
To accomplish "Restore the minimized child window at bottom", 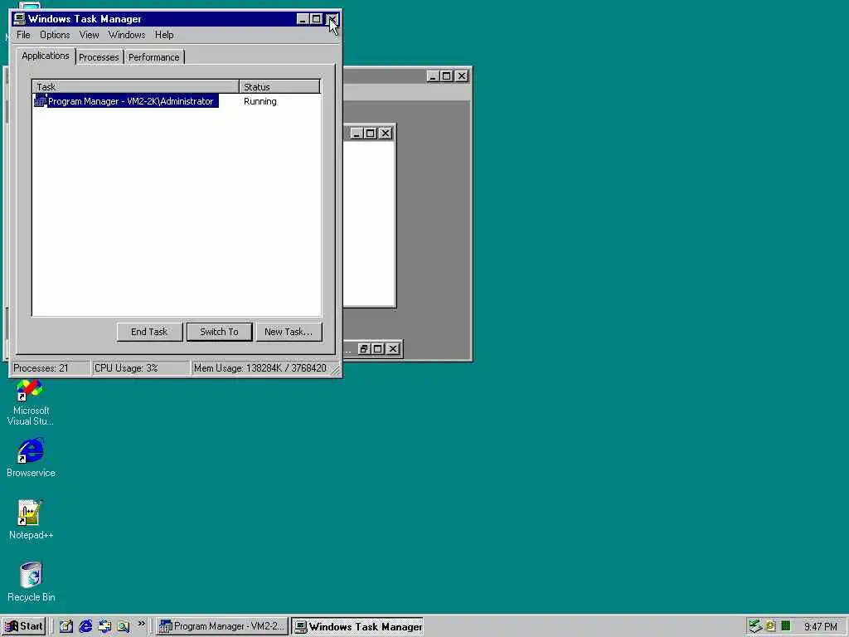I will coord(364,349).
